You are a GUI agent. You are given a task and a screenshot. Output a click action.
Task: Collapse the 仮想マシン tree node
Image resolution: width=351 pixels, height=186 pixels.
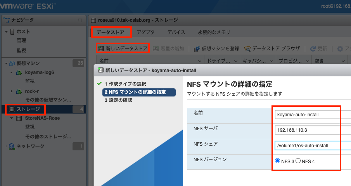click(6, 64)
